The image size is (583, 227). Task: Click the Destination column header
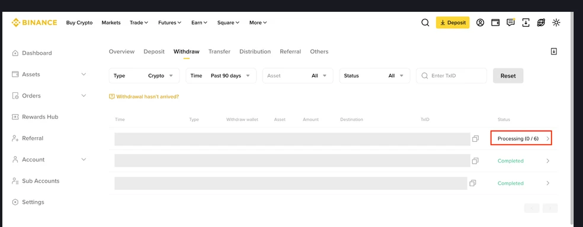(x=351, y=119)
